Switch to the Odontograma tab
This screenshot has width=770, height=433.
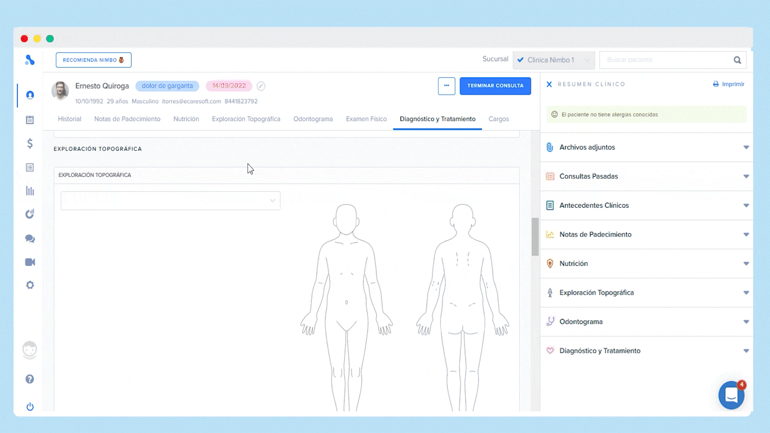click(313, 119)
